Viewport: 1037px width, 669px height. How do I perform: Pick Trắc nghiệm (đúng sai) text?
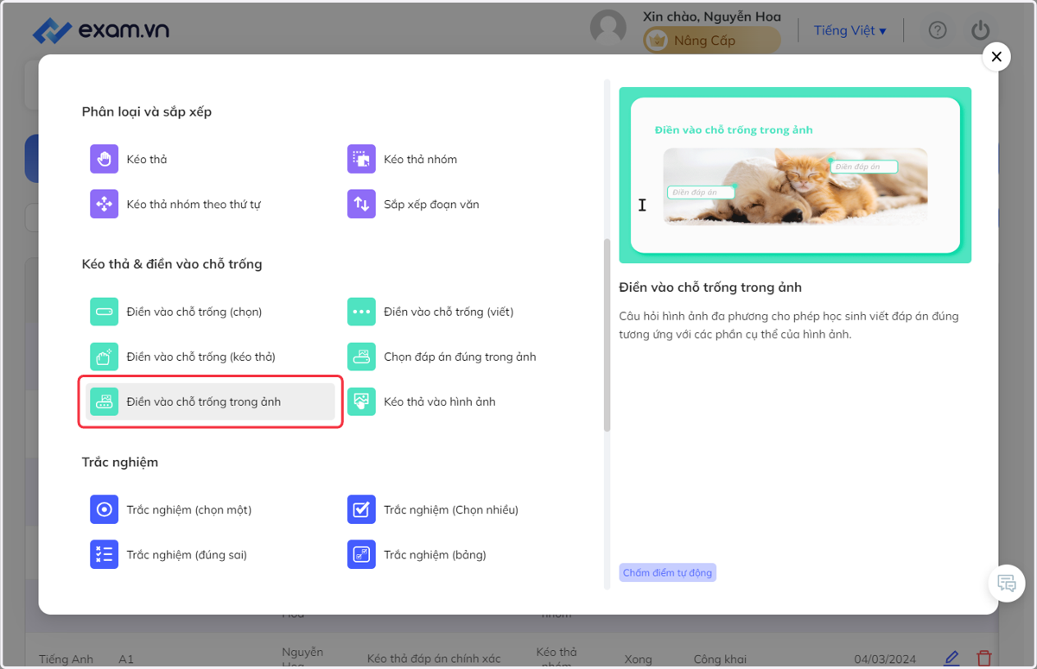tap(187, 555)
